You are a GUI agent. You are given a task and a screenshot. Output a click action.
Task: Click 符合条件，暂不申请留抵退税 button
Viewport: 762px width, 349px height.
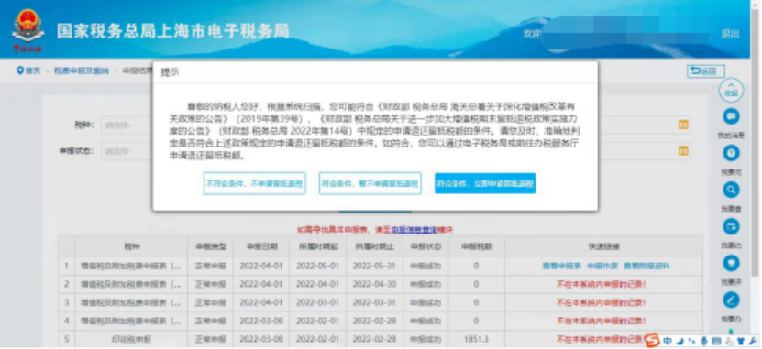[x=370, y=183]
